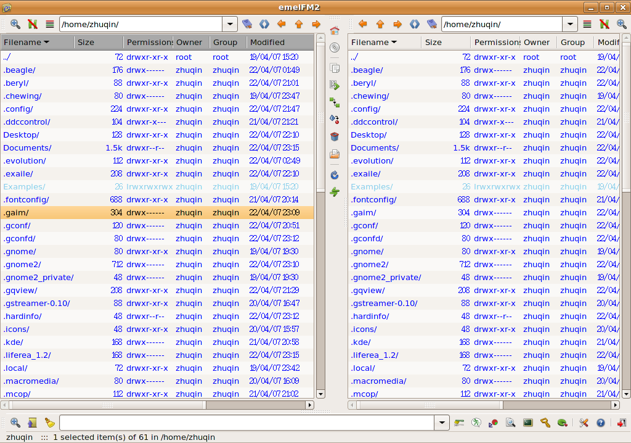Click the orange open-folder icon in center toolbar

(x=335, y=154)
